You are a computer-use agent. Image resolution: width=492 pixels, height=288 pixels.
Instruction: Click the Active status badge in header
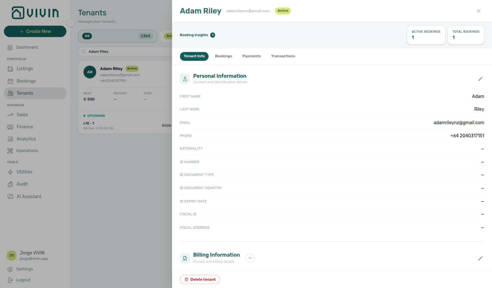click(x=283, y=11)
